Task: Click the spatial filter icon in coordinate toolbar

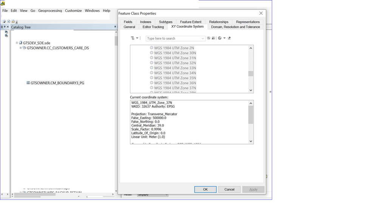Action: tap(133, 38)
